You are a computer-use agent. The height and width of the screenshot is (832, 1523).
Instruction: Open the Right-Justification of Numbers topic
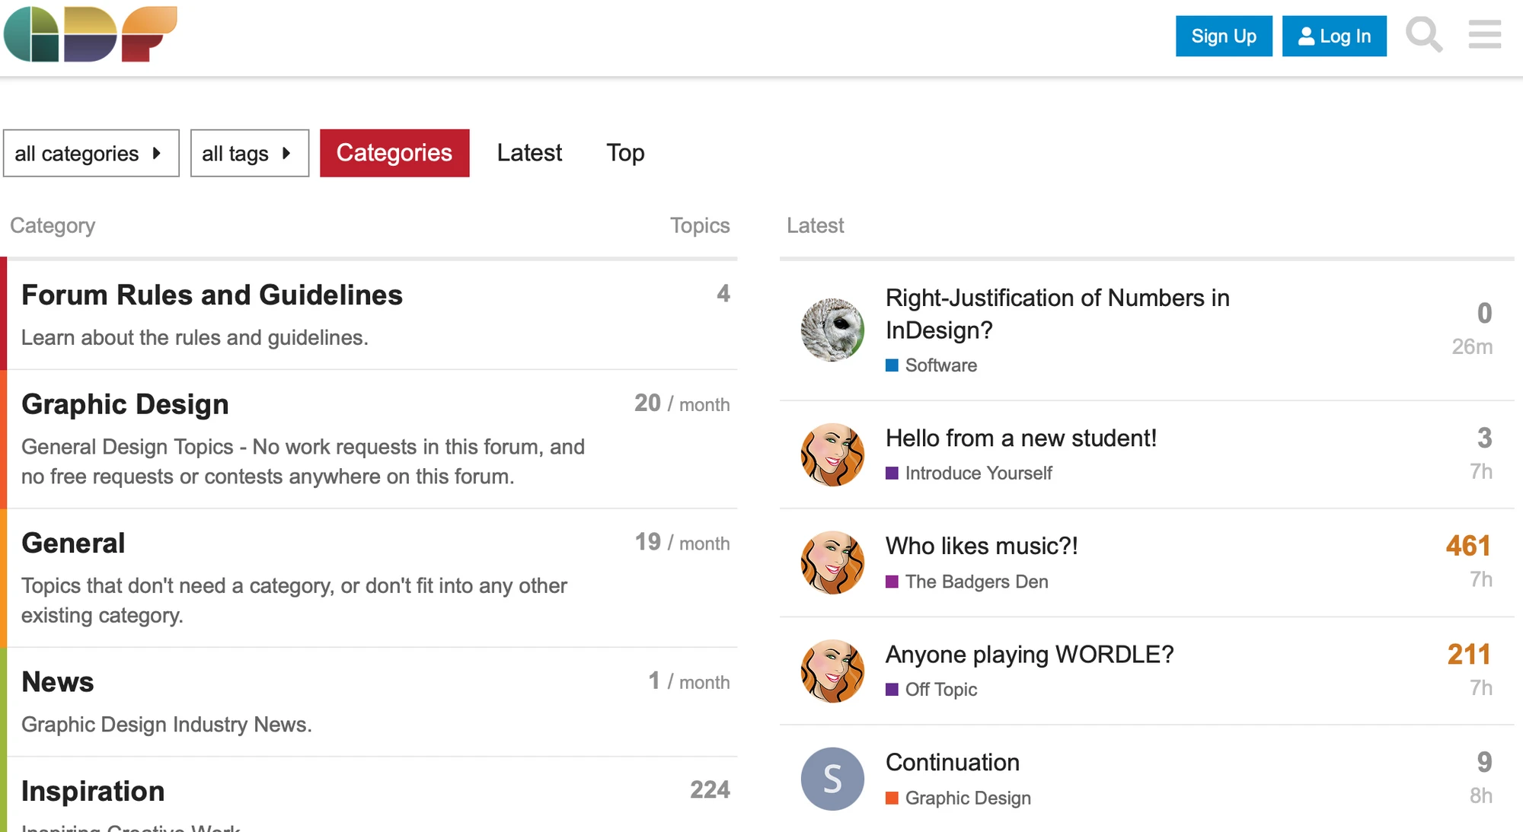[1057, 314]
